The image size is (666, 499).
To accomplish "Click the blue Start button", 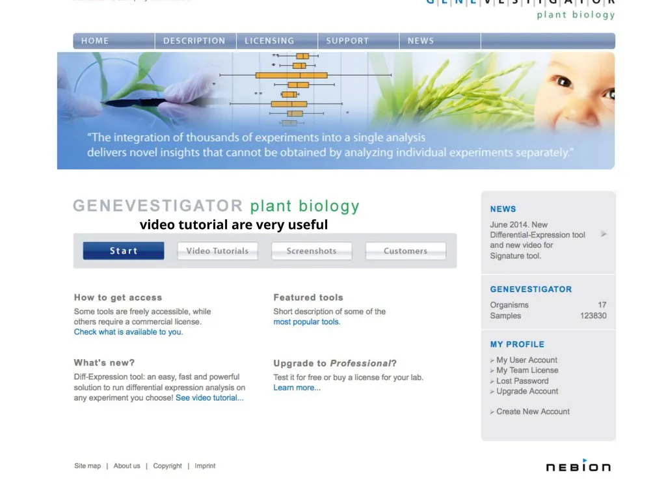I will (x=124, y=250).
